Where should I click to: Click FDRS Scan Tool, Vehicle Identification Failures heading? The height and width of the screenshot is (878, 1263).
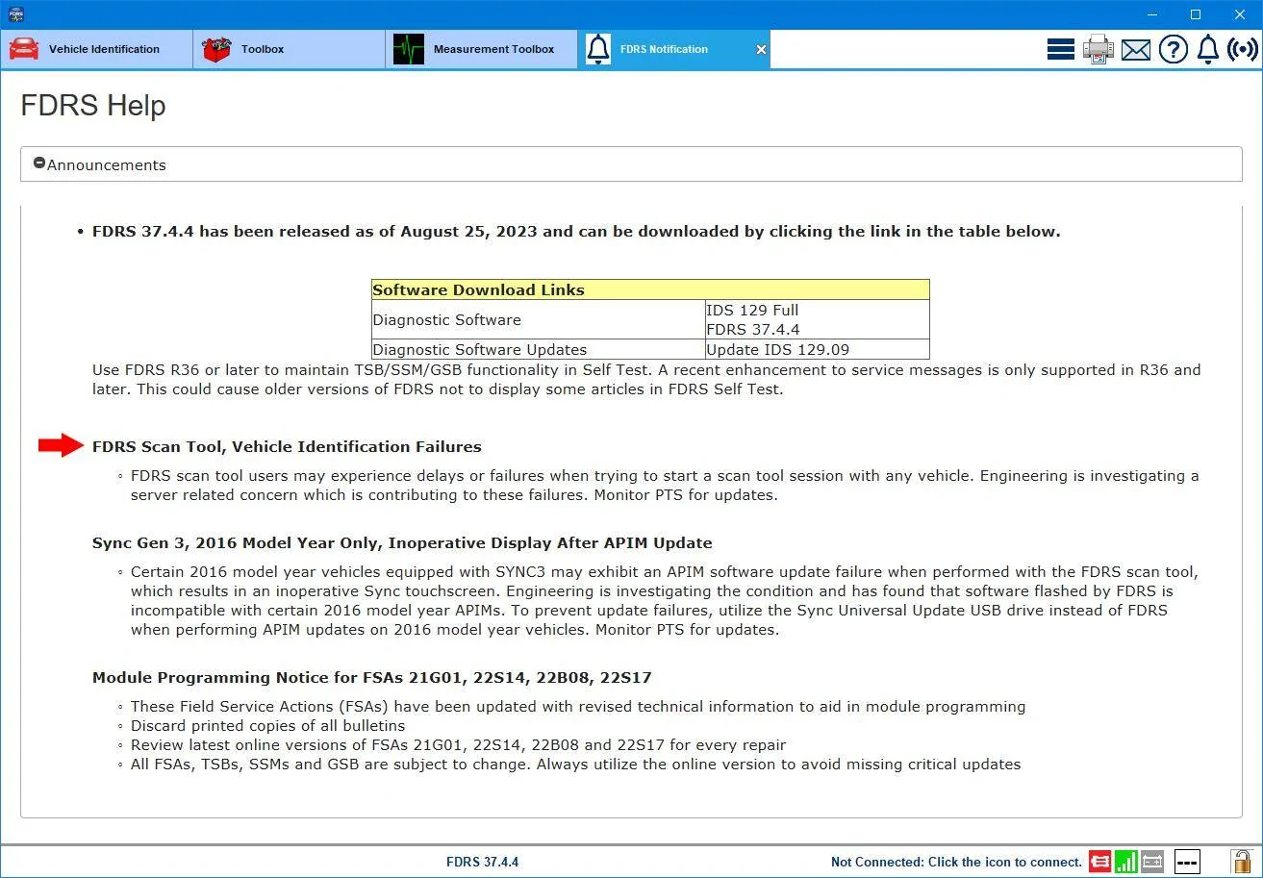click(287, 446)
